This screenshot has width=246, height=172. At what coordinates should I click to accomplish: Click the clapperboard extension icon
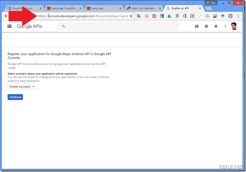point(215,16)
